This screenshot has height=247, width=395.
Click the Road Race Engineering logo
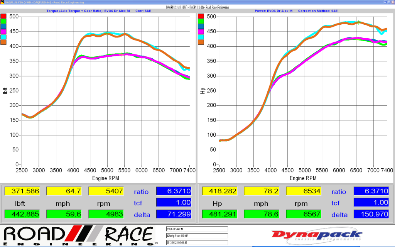point(78,236)
